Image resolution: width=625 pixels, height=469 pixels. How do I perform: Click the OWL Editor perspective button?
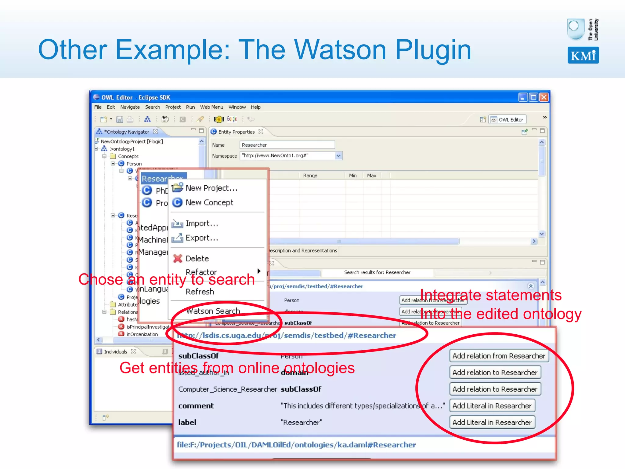507,120
